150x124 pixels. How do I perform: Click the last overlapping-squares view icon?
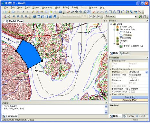click(55, 17)
